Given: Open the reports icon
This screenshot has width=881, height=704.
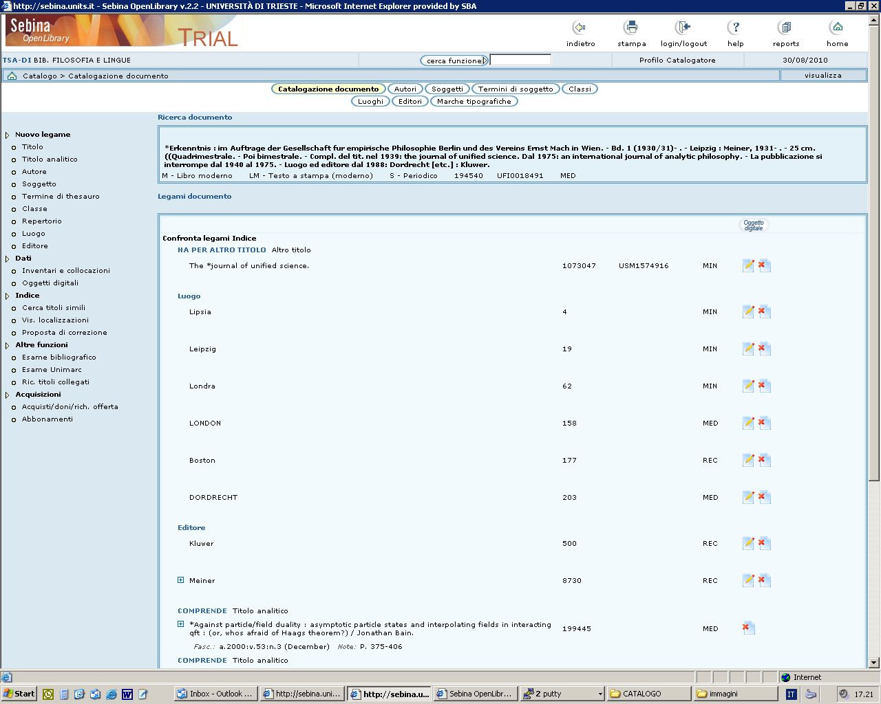Looking at the screenshot, I should pos(785,27).
